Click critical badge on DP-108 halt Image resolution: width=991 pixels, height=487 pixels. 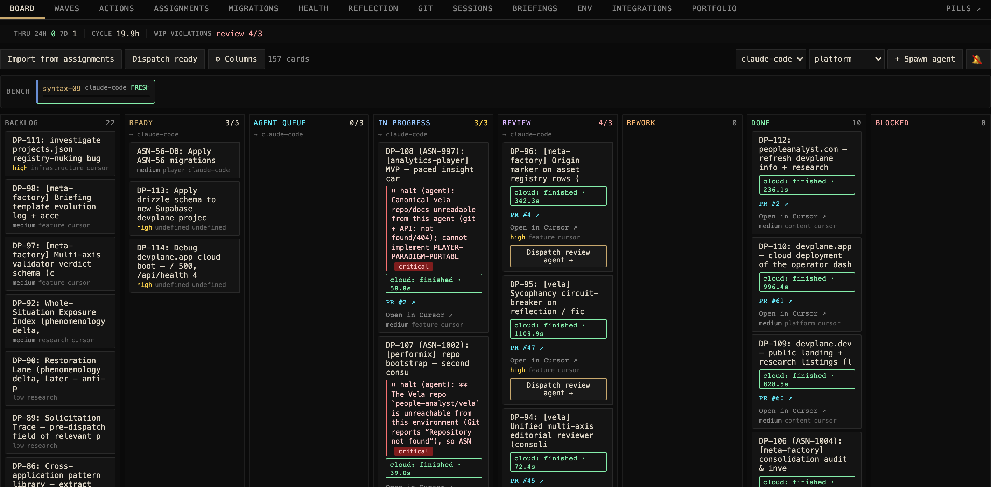413,266
